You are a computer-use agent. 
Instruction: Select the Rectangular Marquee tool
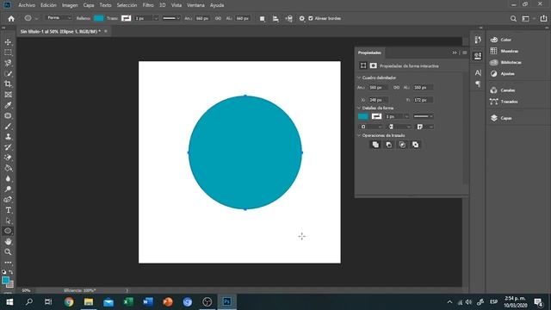[8, 53]
